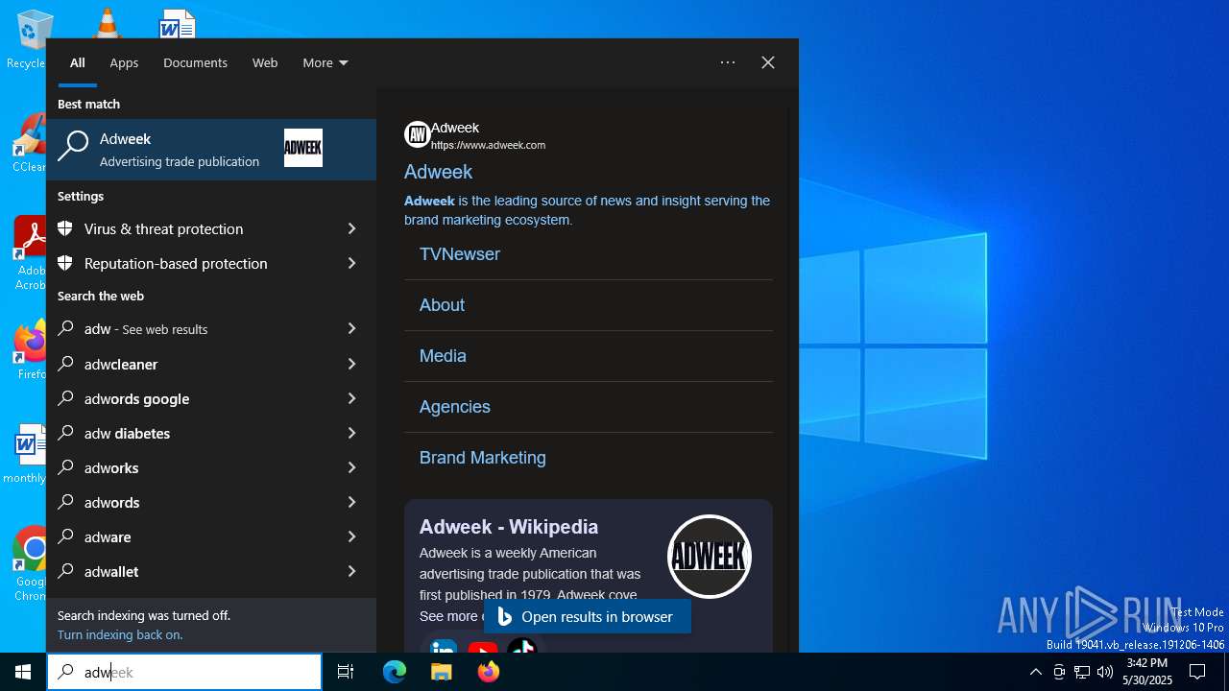Open the three-dot options menu

pyautogui.click(x=728, y=62)
